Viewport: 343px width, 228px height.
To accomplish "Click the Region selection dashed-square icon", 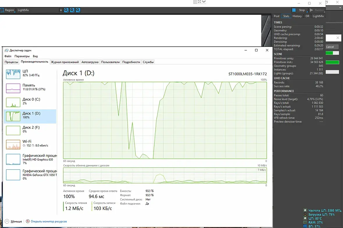I will pyautogui.click(x=2, y=10).
